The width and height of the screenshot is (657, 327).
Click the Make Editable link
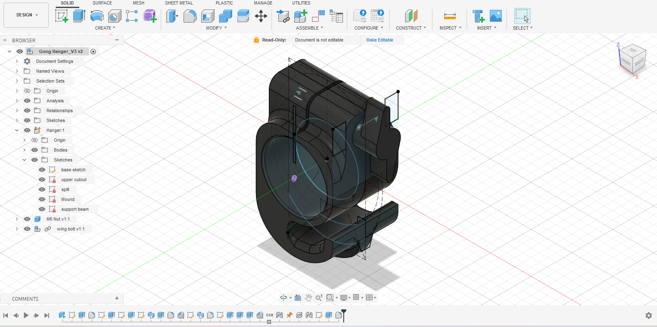click(x=380, y=40)
